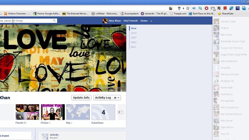Click Hina Khan's profile picture in top bar
Screen dimensions: 249x140
pos(105,21)
